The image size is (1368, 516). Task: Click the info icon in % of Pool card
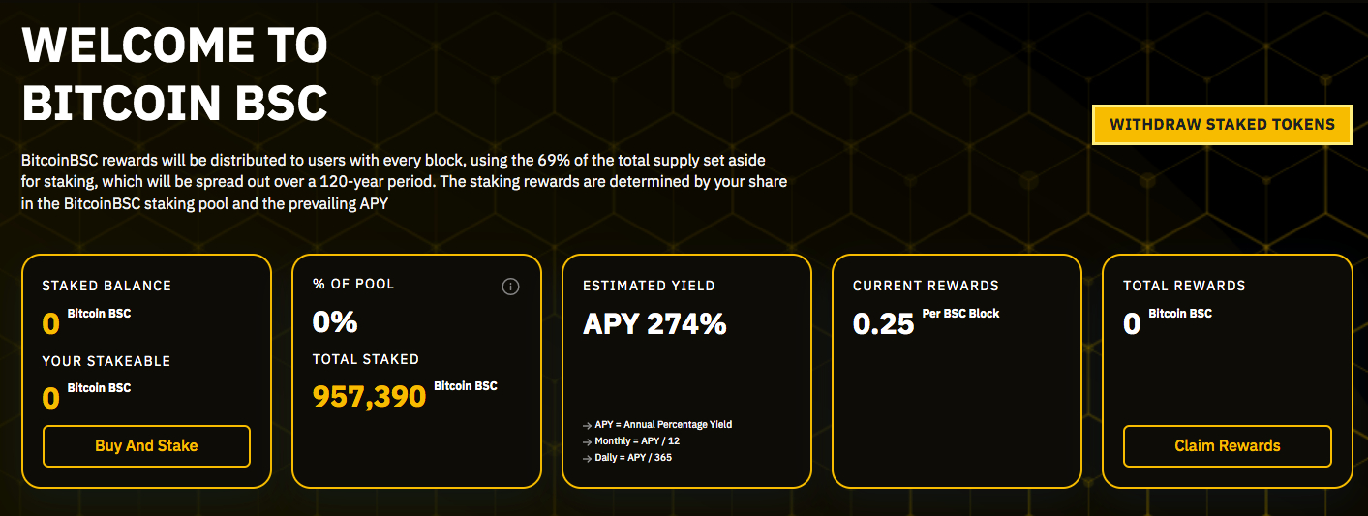[511, 287]
